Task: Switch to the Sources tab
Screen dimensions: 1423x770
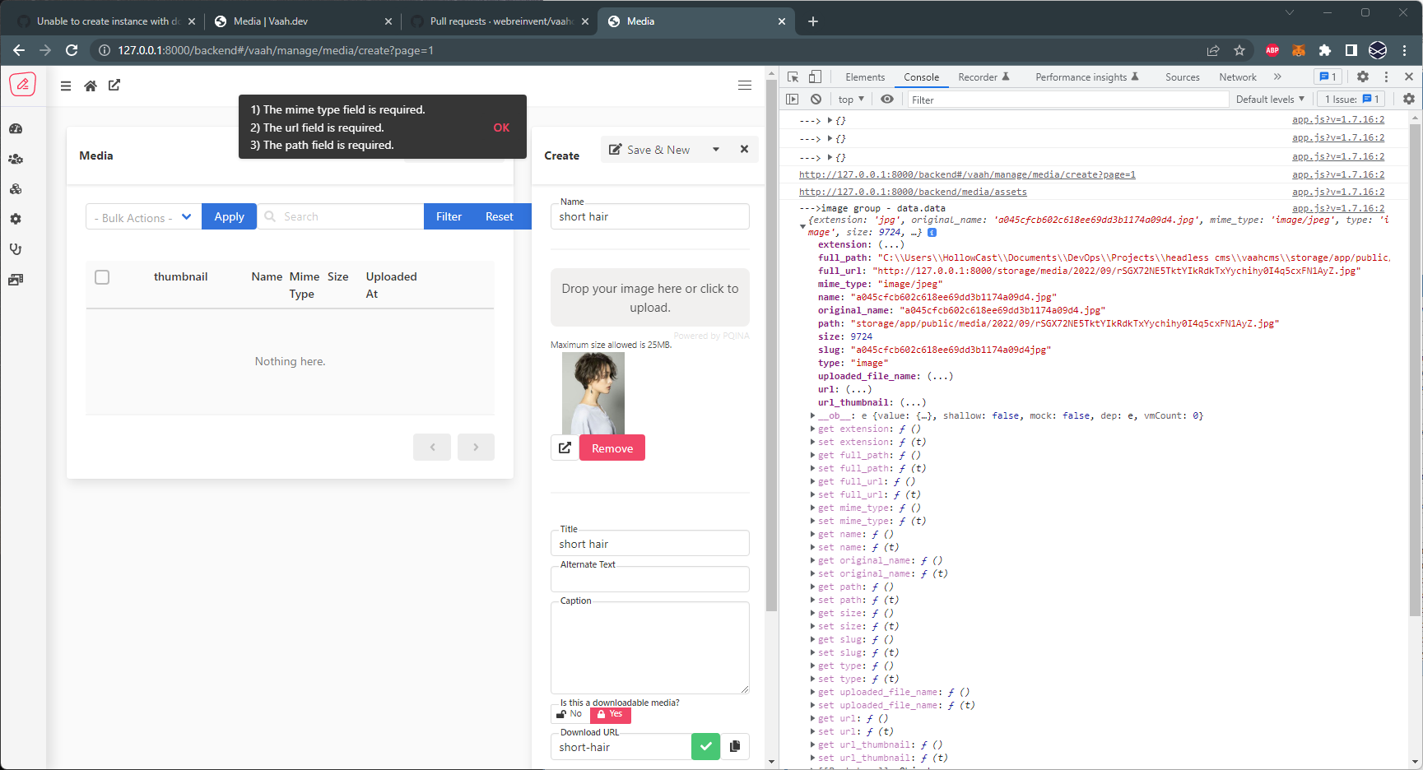Action: 1182,77
